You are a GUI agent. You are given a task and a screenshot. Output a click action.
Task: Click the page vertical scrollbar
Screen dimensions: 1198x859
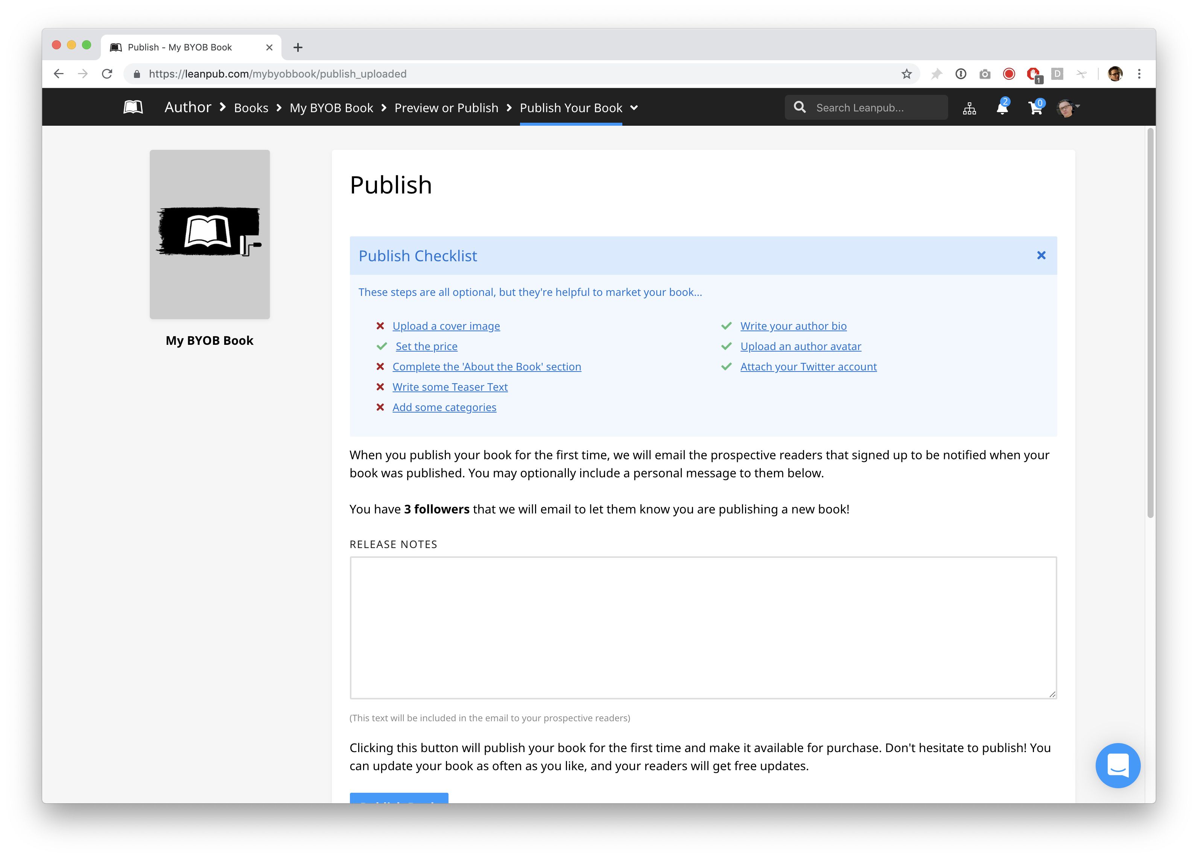(x=1150, y=323)
